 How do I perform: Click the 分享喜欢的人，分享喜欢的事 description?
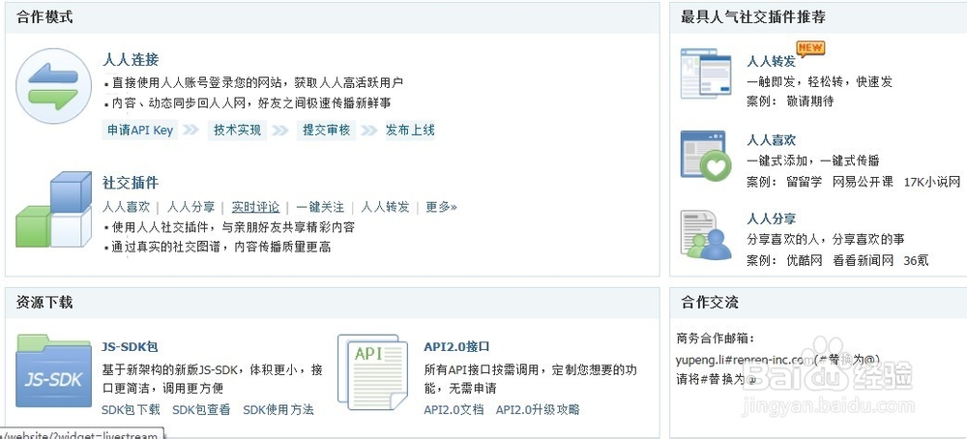coord(826,239)
